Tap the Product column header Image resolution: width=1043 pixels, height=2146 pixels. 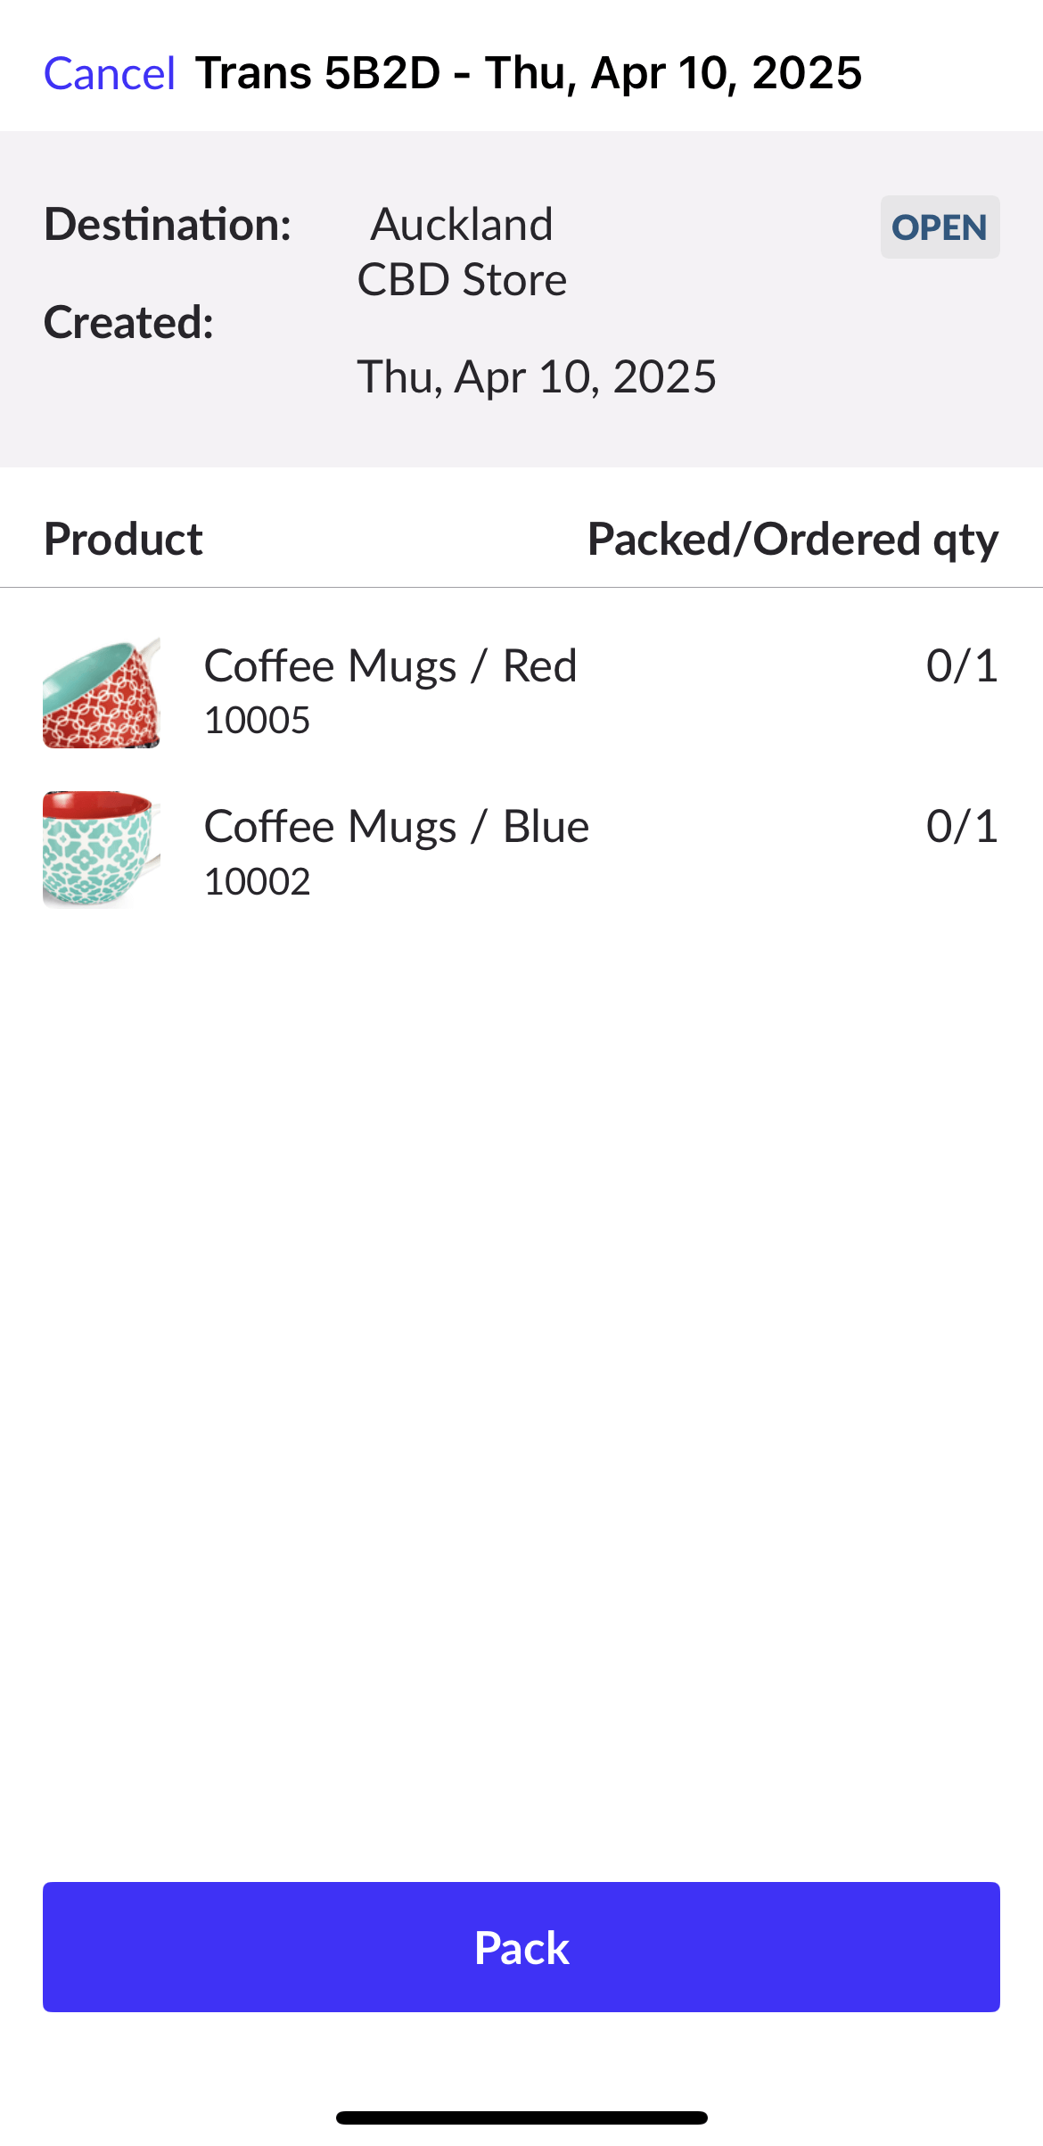123,540
